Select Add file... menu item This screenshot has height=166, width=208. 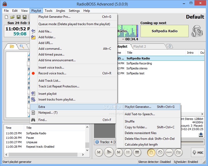tap(74, 31)
